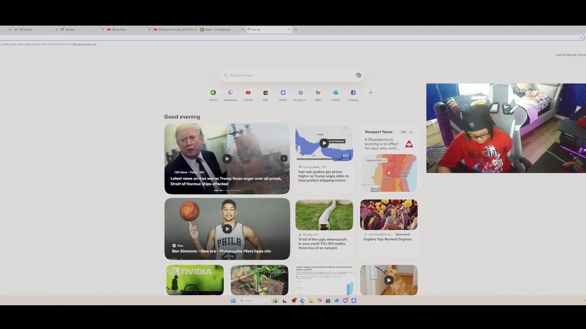
Task: Play the Ben Simmons hype mix video
Action: (x=227, y=229)
